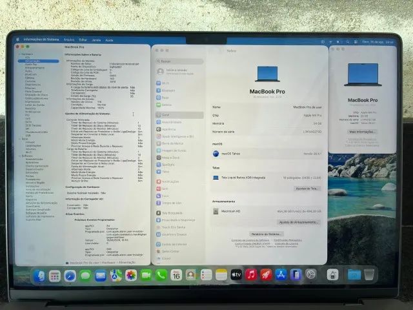The width and height of the screenshot is (413, 310).
Task: Open Notificações in Settings sidebar
Action: point(179,181)
